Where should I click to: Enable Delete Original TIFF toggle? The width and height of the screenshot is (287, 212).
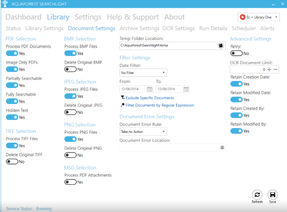pyautogui.click(x=12, y=162)
